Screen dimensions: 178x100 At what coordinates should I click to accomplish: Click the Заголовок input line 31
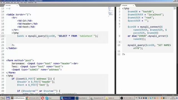45,64
